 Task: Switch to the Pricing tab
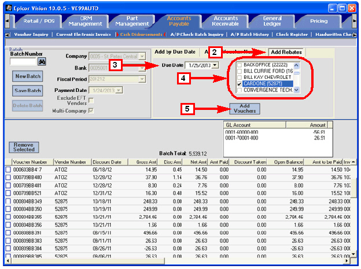click(x=319, y=21)
